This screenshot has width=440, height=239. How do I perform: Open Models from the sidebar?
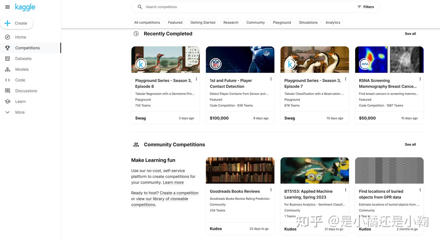30,69
